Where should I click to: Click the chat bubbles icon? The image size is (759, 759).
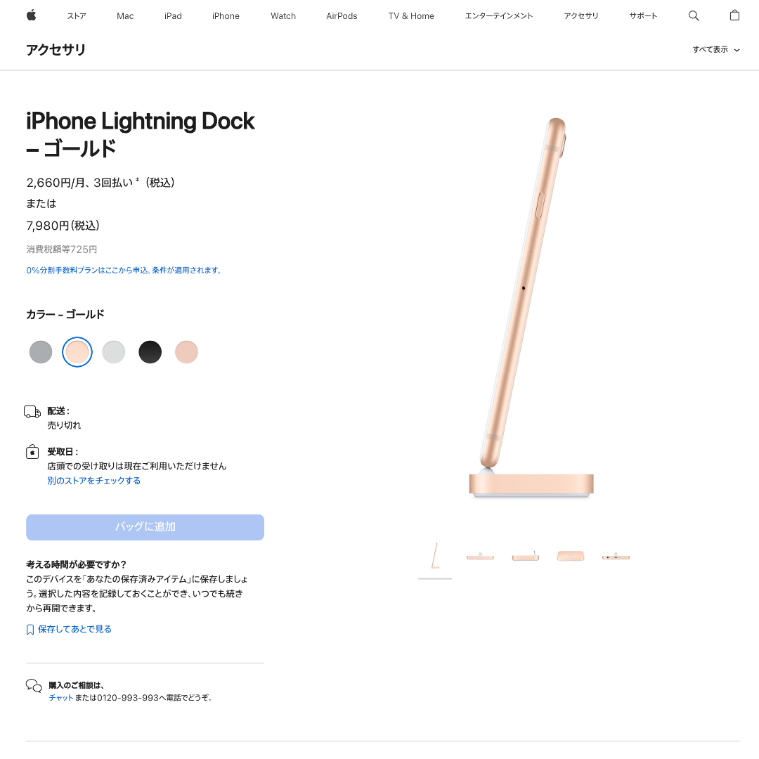point(34,686)
